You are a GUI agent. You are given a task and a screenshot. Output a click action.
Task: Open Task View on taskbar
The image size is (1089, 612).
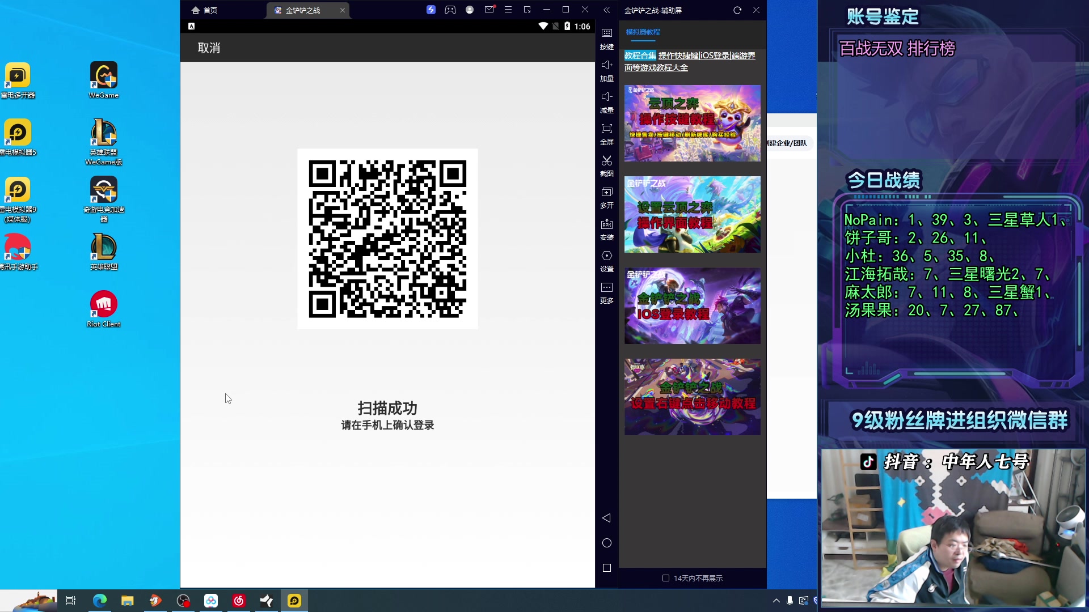coord(71,601)
